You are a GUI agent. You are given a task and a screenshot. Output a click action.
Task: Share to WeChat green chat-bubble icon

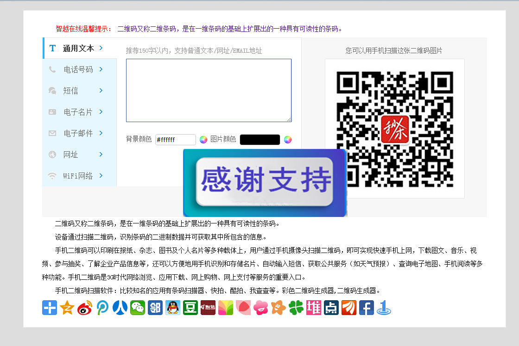tap(138, 308)
